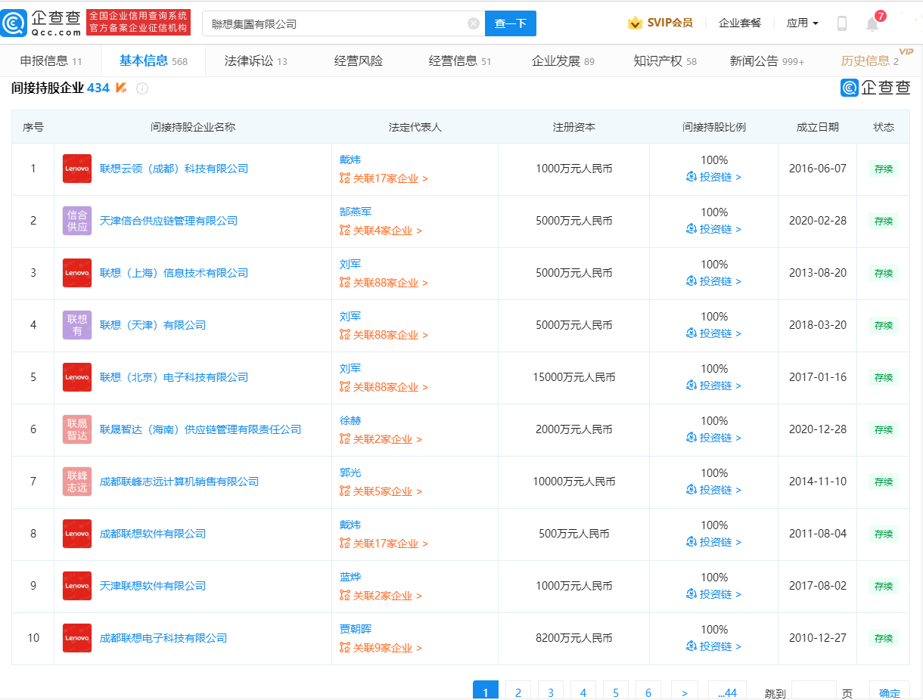Open Lenovo logo for 联想云领（成都）科技有限公司
Screen dimensions: 923x700
[x=77, y=169]
